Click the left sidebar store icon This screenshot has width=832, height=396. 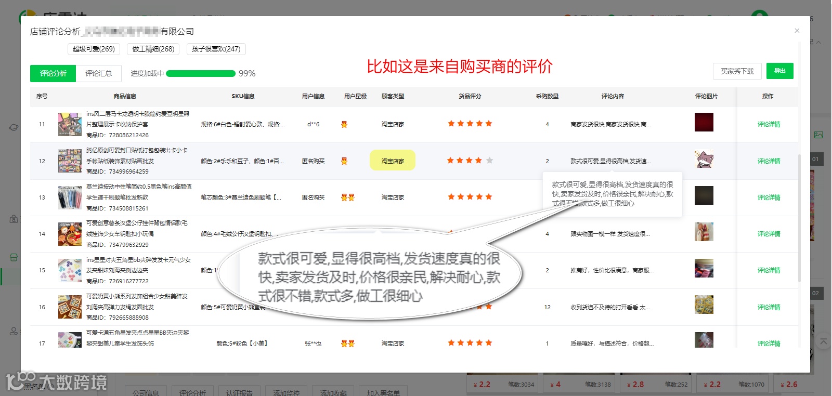[x=14, y=257]
